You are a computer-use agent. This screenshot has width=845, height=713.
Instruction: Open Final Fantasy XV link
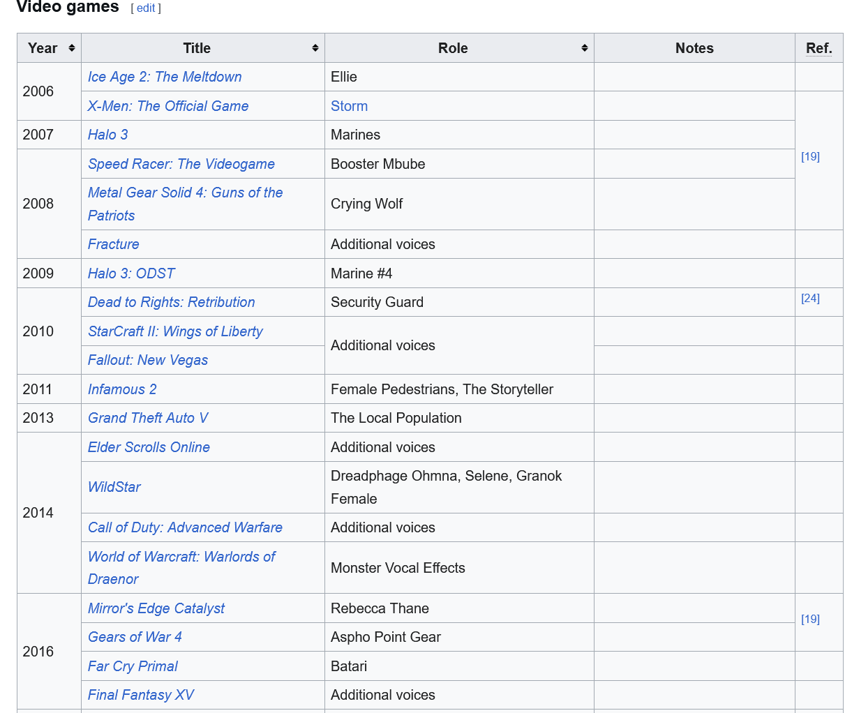(141, 695)
